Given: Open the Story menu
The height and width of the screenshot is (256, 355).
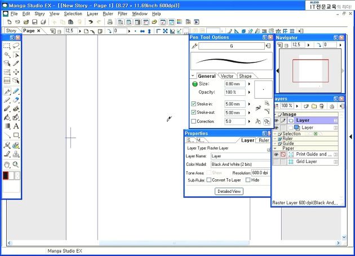Looking at the screenshot, I should (39, 14).
